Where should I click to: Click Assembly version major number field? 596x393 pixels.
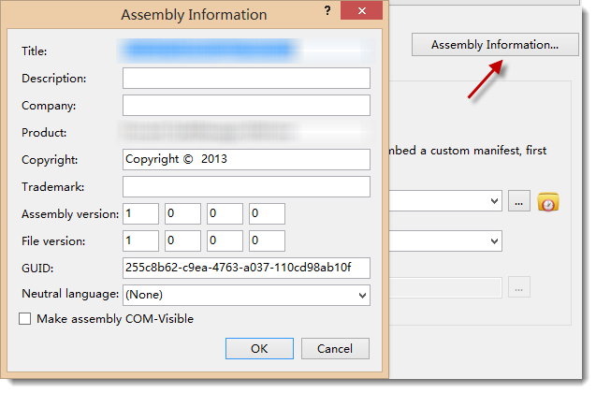point(140,213)
